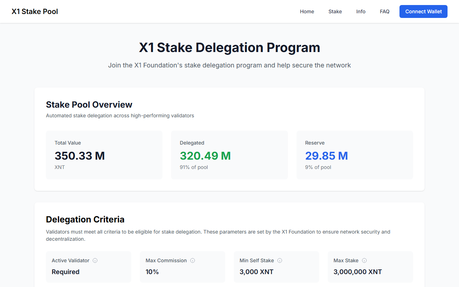This screenshot has height=287, width=459.
Task: Open the Home nav item
Action: [x=307, y=11]
